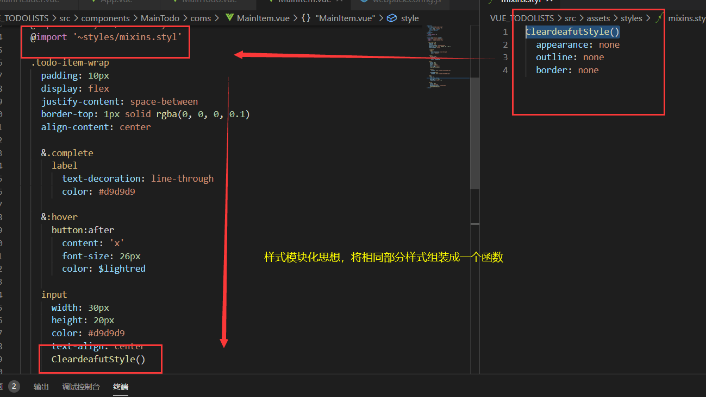Click the button:after selector line
706x397 pixels.
[x=83, y=230]
